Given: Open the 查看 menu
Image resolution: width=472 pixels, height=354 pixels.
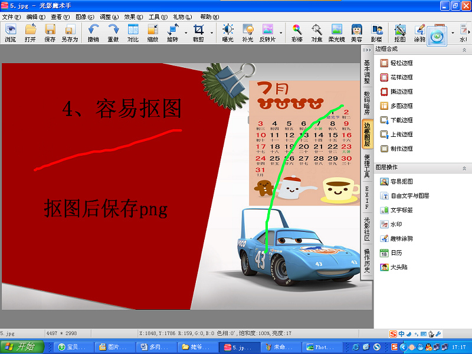Looking at the screenshot, I should click(x=60, y=17).
